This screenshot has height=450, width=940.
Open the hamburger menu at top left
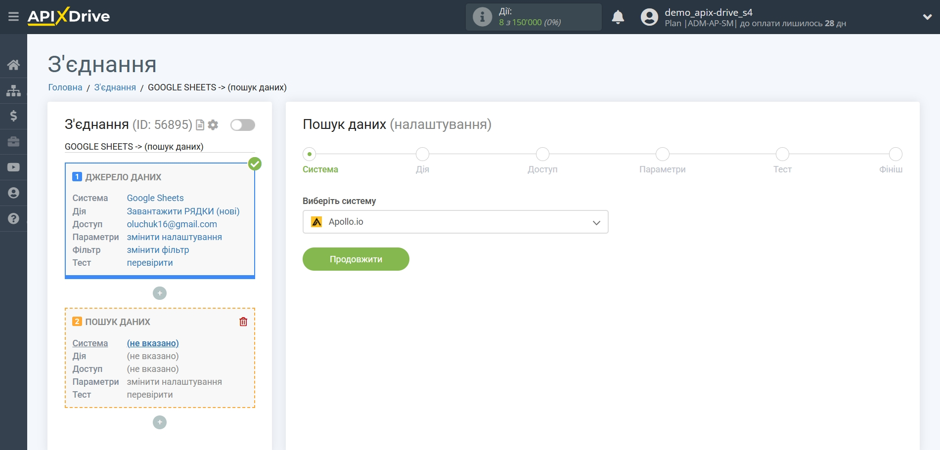tap(13, 16)
